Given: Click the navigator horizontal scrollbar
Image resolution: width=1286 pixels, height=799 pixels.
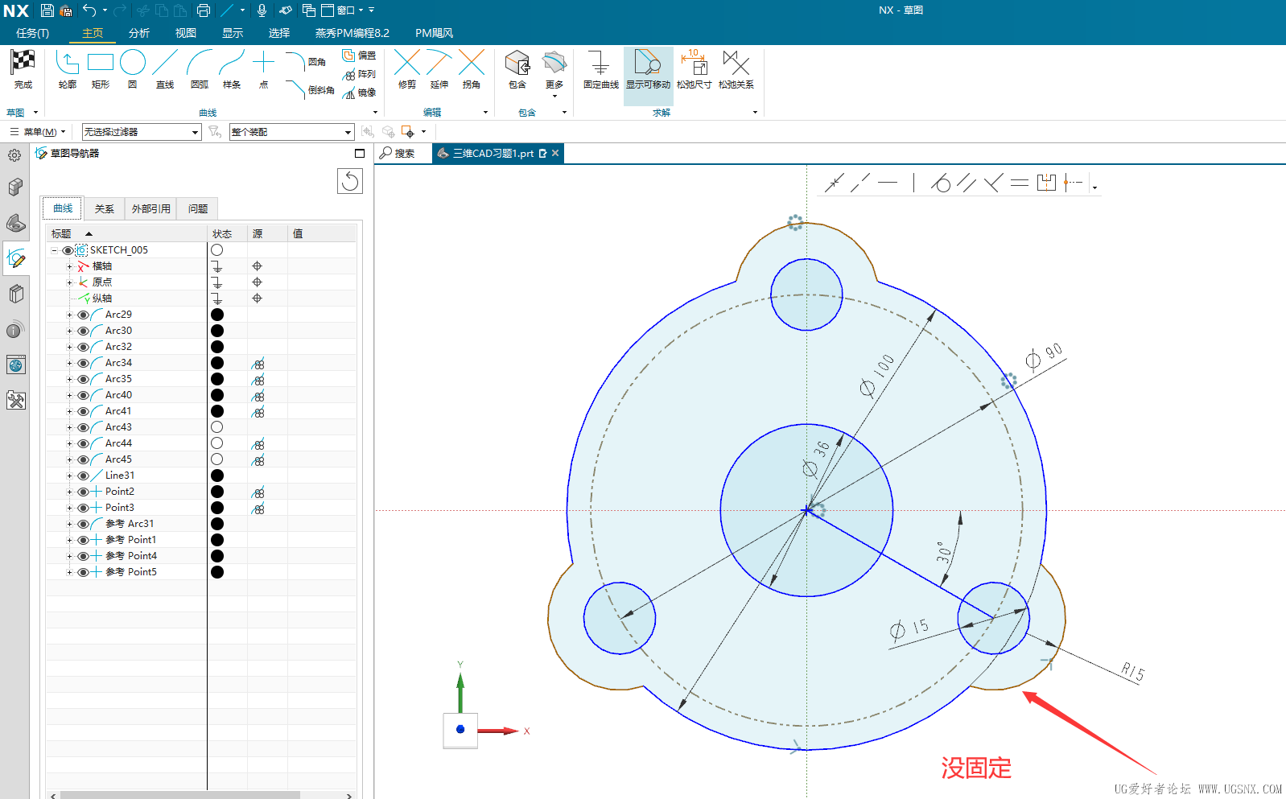Looking at the screenshot, I should 179,795.
